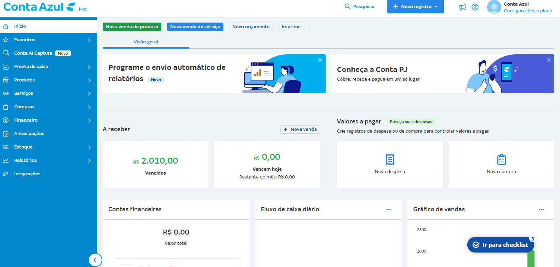This screenshot has height=267, width=560.
Task: Click the Conta AI Captura inbox icon
Action: coord(6,53)
